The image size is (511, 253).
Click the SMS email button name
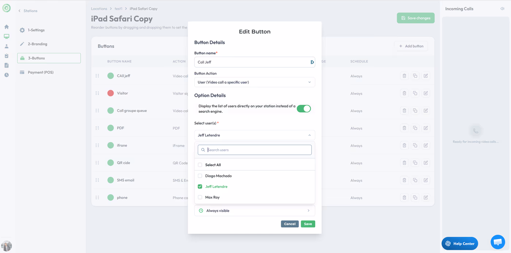click(x=126, y=180)
